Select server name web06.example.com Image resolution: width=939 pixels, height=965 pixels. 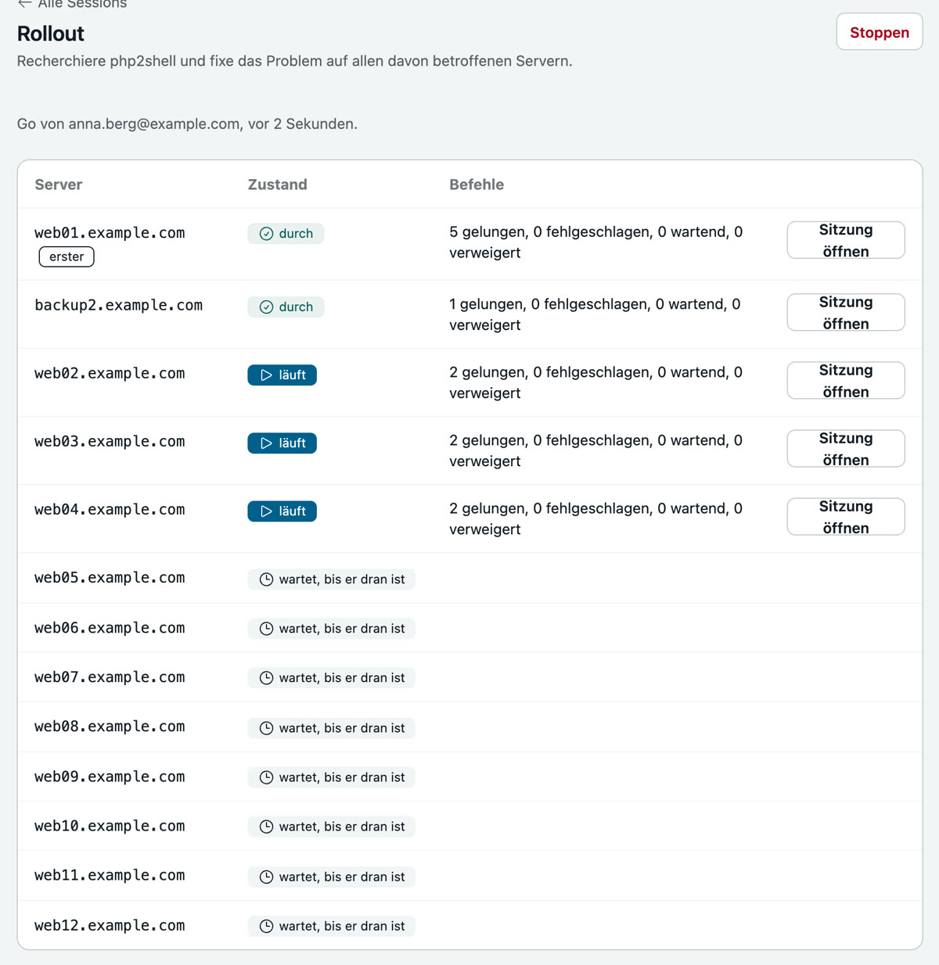pyautogui.click(x=110, y=628)
